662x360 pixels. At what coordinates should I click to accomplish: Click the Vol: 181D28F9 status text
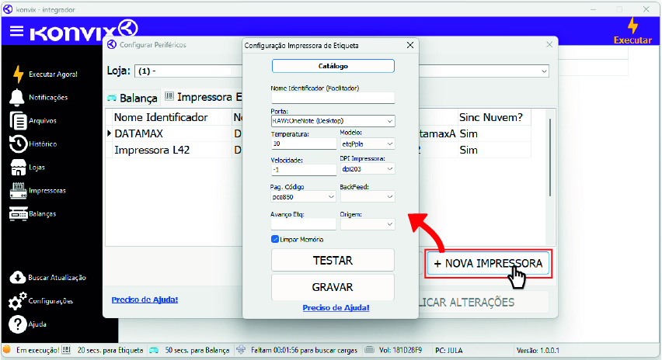(400, 351)
